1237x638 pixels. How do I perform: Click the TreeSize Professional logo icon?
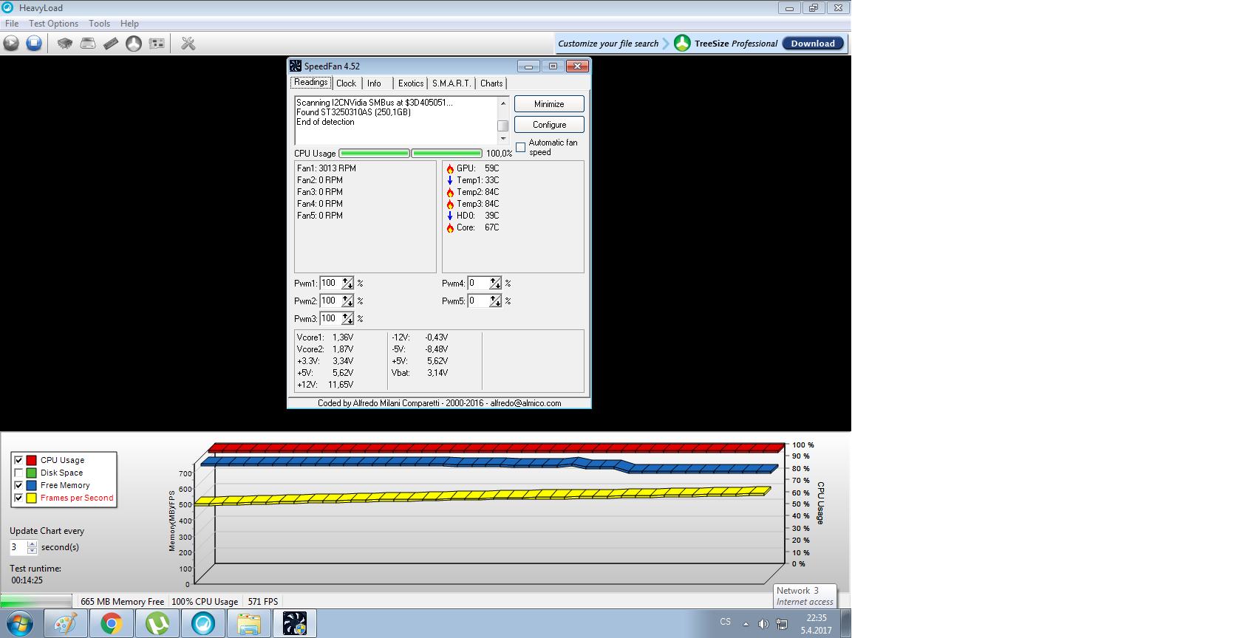tap(682, 43)
